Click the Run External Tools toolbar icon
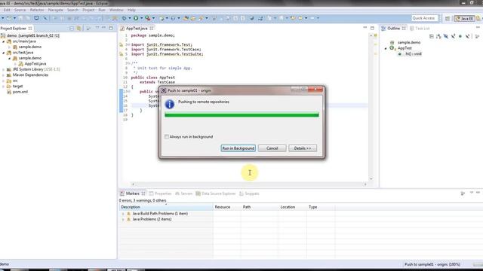Viewport: 483px width, 271px height. [148, 18]
